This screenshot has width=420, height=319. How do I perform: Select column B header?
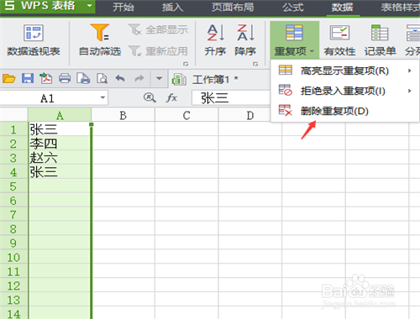click(123, 115)
